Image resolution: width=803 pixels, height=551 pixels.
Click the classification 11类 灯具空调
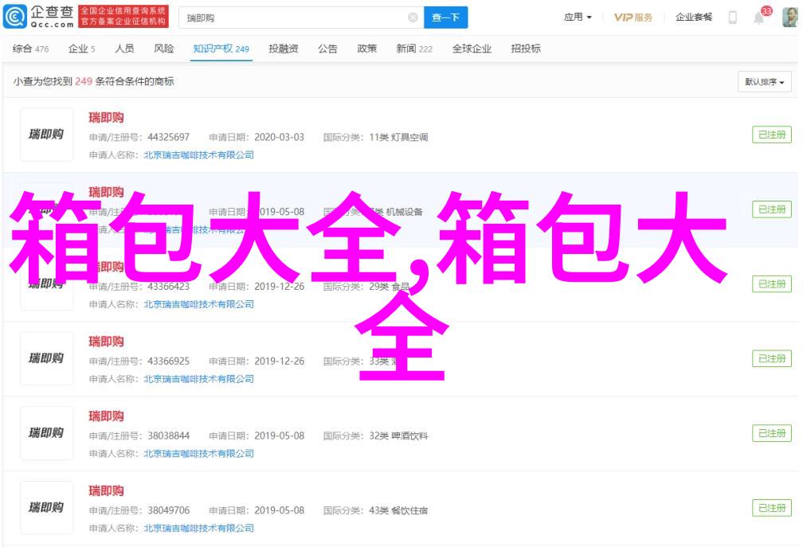click(x=398, y=137)
